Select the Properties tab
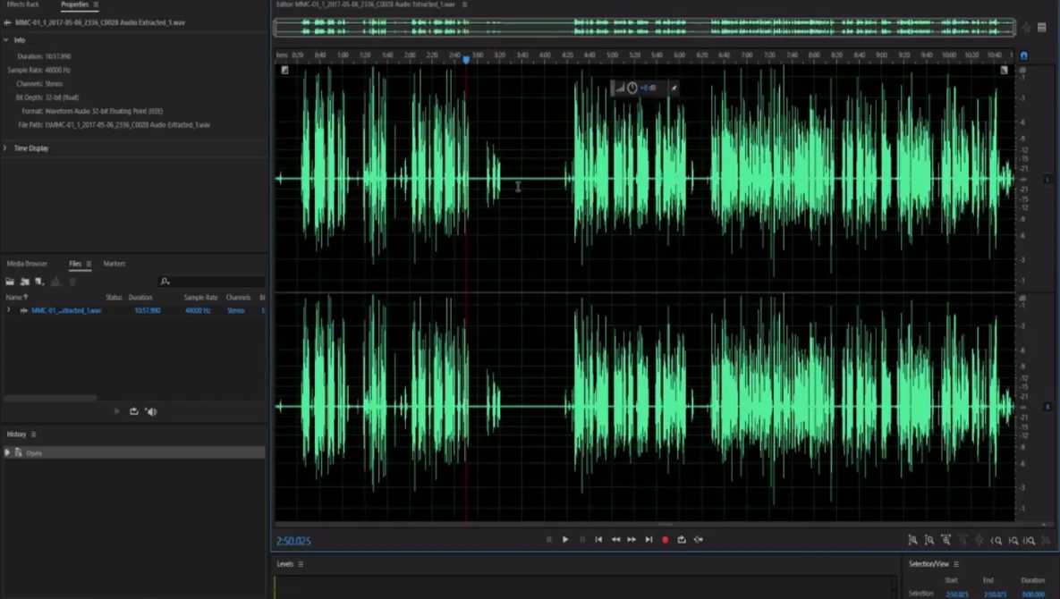 [x=74, y=4]
